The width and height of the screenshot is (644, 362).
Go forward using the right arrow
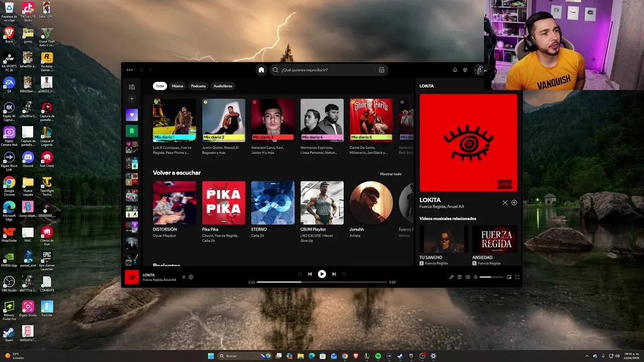tap(150, 70)
